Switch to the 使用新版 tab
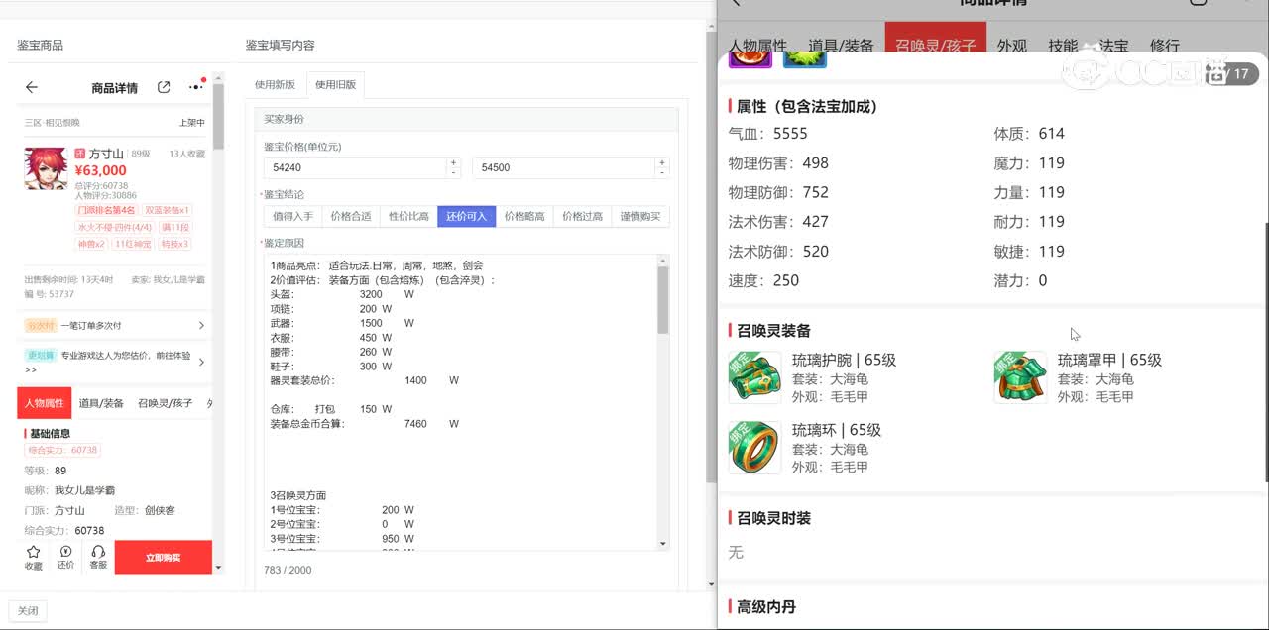 [x=276, y=85]
